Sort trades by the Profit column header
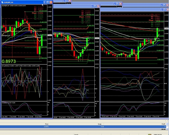Screen dimensions: 169x135 point(163,124)
